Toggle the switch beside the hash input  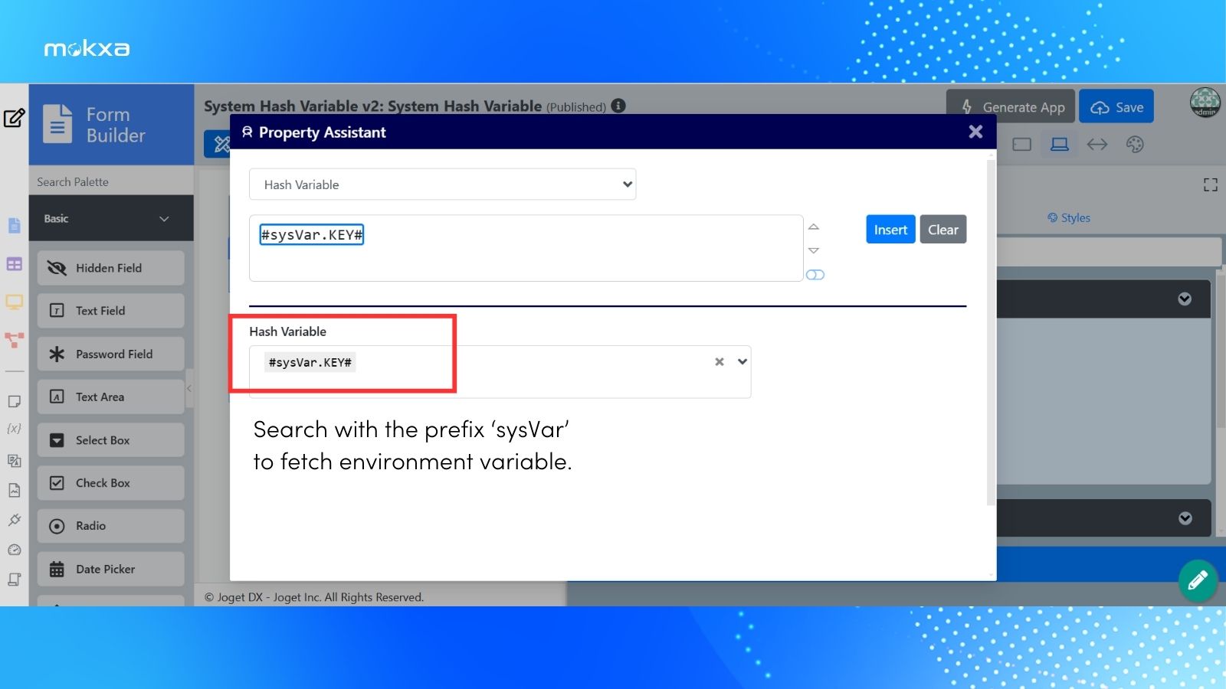[x=815, y=275]
